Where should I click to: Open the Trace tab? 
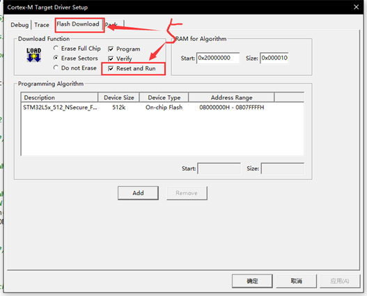tap(42, 25)
